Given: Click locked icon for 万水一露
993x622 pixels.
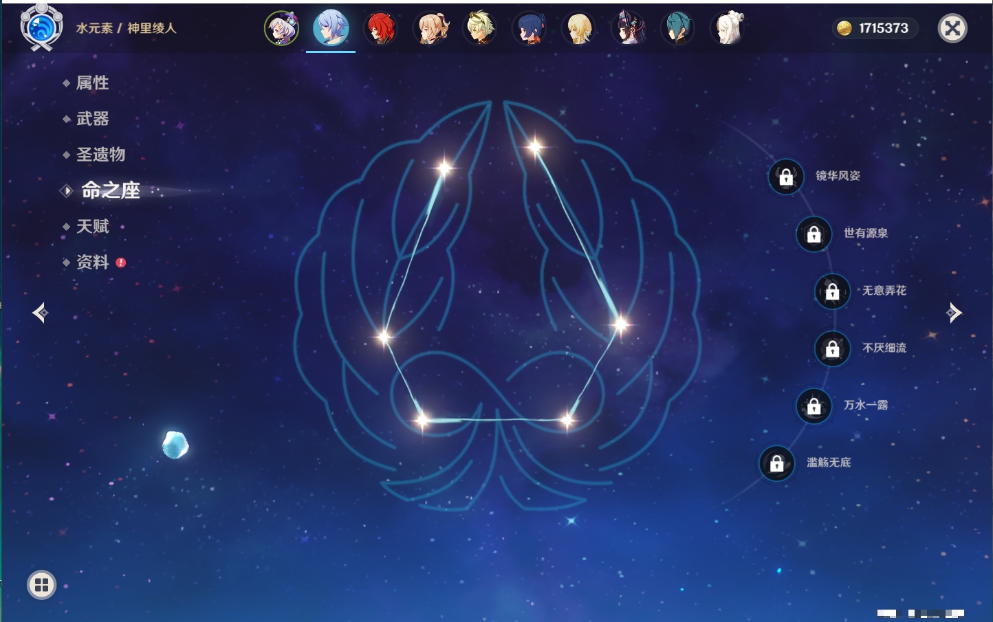Looking at the screenshot, I should 814,406.
